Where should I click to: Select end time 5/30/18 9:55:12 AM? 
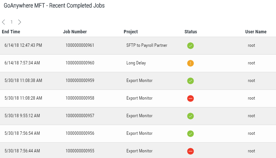(22, 116)
